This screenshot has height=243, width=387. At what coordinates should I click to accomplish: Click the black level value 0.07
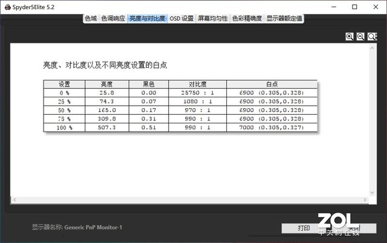click(149, 102)
